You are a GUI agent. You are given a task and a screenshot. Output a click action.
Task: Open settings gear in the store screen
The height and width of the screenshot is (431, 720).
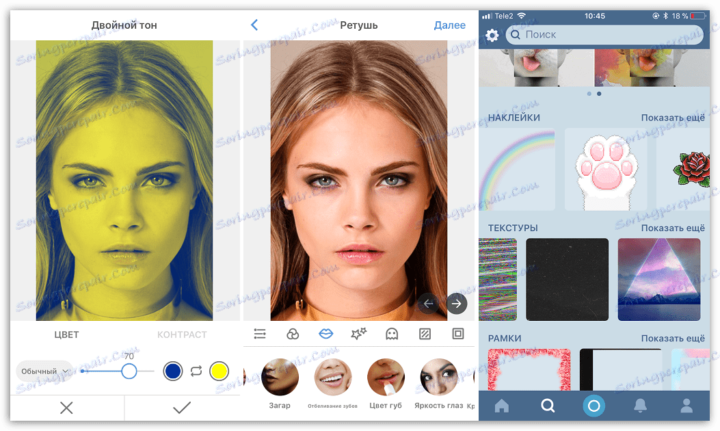tap(492, 36)
